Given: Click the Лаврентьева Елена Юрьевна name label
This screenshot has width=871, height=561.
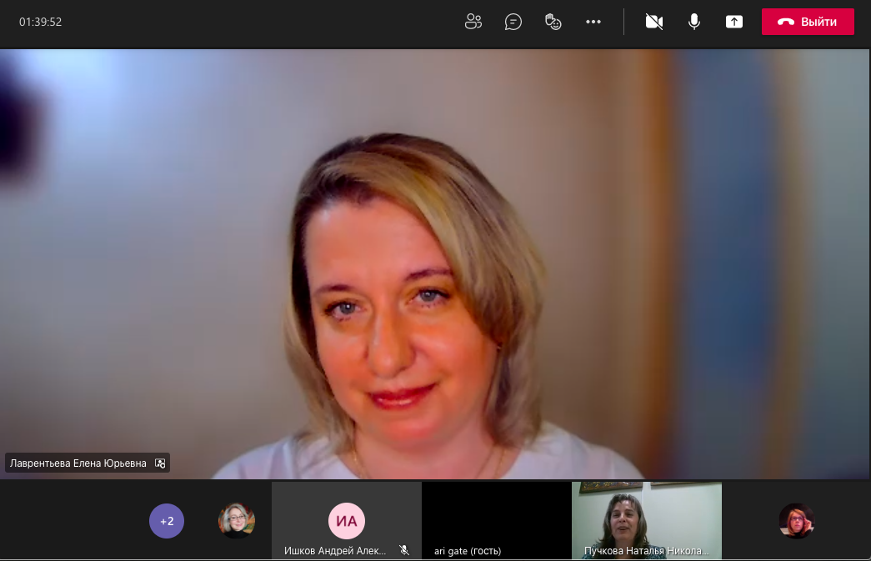Looking at the screenshot, I should [78, 463].
